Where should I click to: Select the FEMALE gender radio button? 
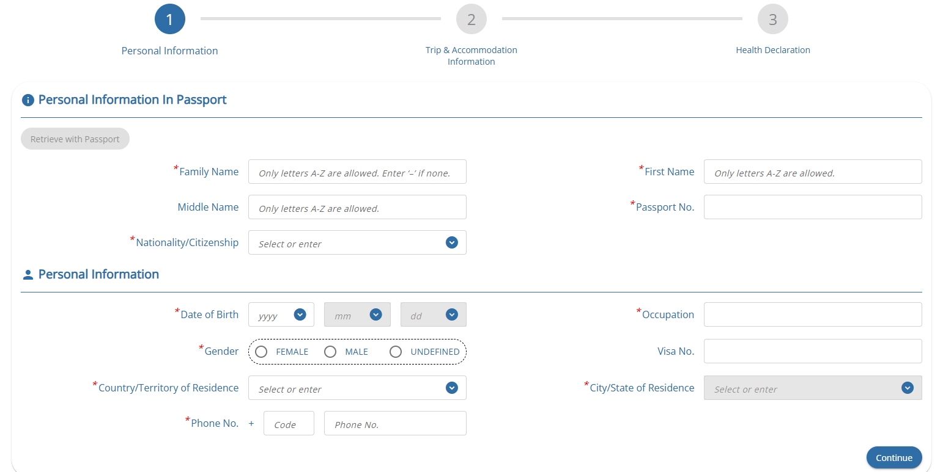261,352
